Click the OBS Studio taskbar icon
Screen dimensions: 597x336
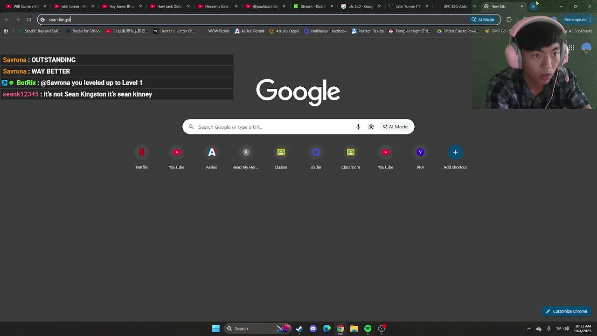pos(382,329)
